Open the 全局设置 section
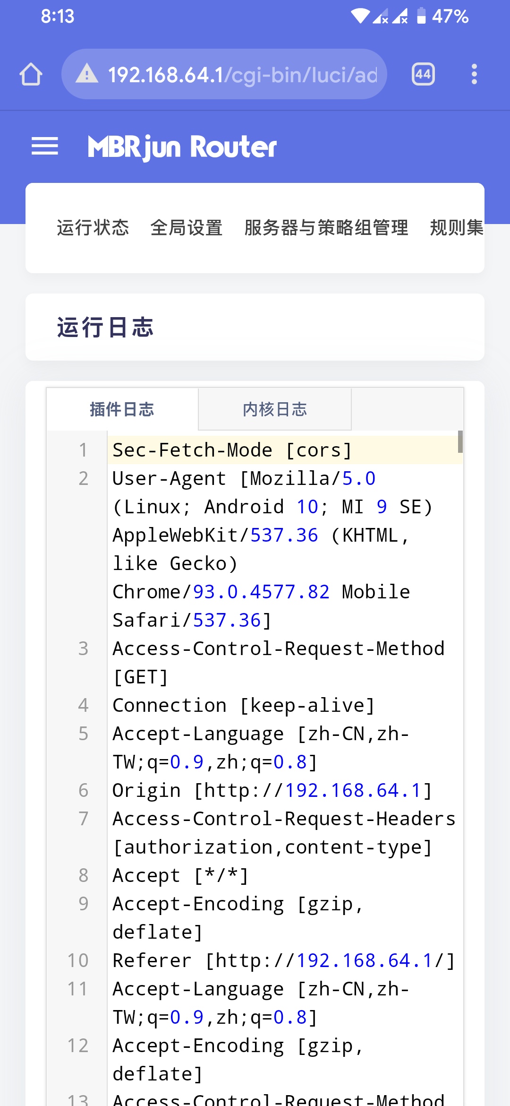The image size is (510, 1106). tap(187, 228)
